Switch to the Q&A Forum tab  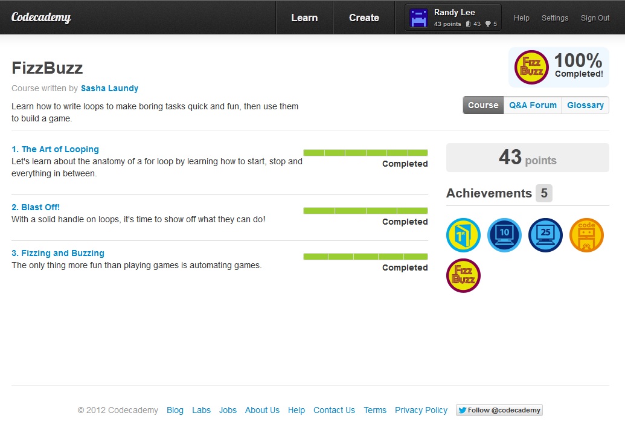click(x=533, y=105)
